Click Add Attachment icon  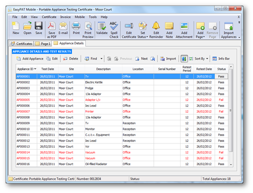[x=184, y=30]
